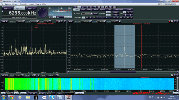Open the PB tuning 0.000 kHz dropdown

point(92,14)
